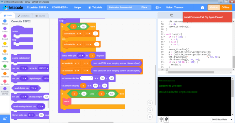Switch to the Costumes tab

click(x=23, y=16)
